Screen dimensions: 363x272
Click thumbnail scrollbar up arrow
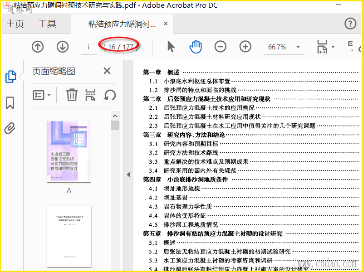(x=115, y=116)
